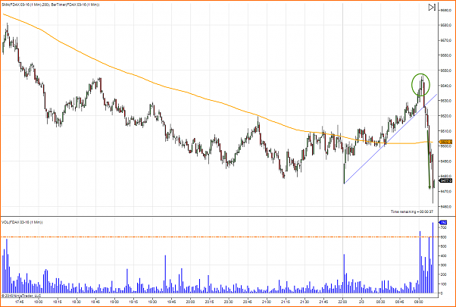This screenshot has height=307, width=456.
Task: Click the 17:45 label on time axis
Action: 20,302
